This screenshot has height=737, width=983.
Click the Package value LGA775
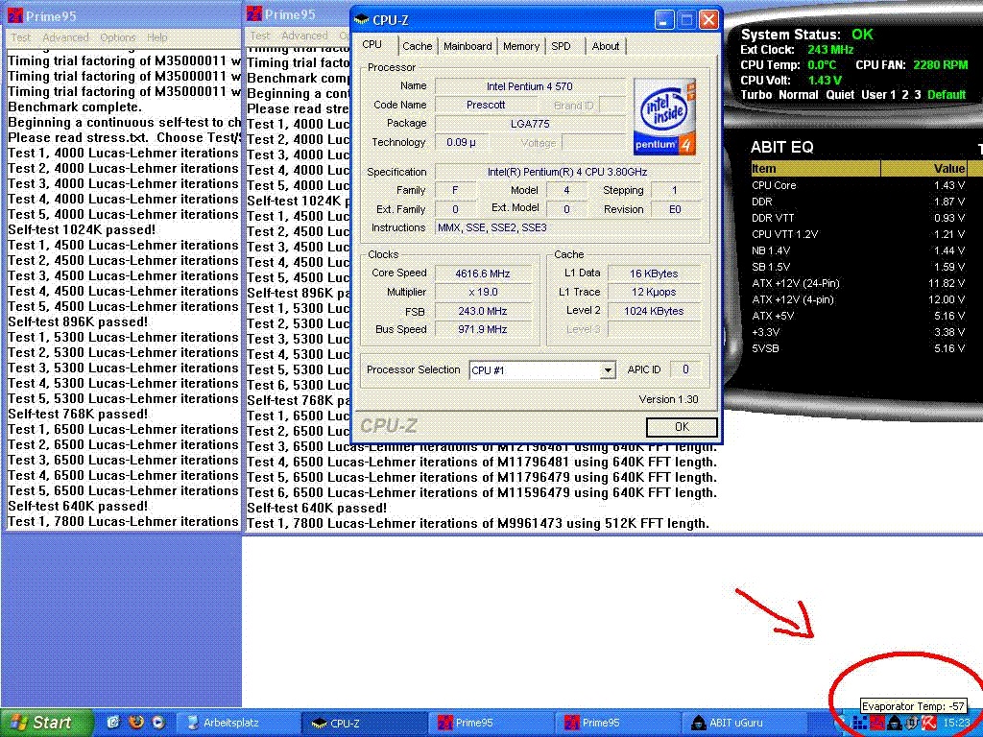click(530, 124)
